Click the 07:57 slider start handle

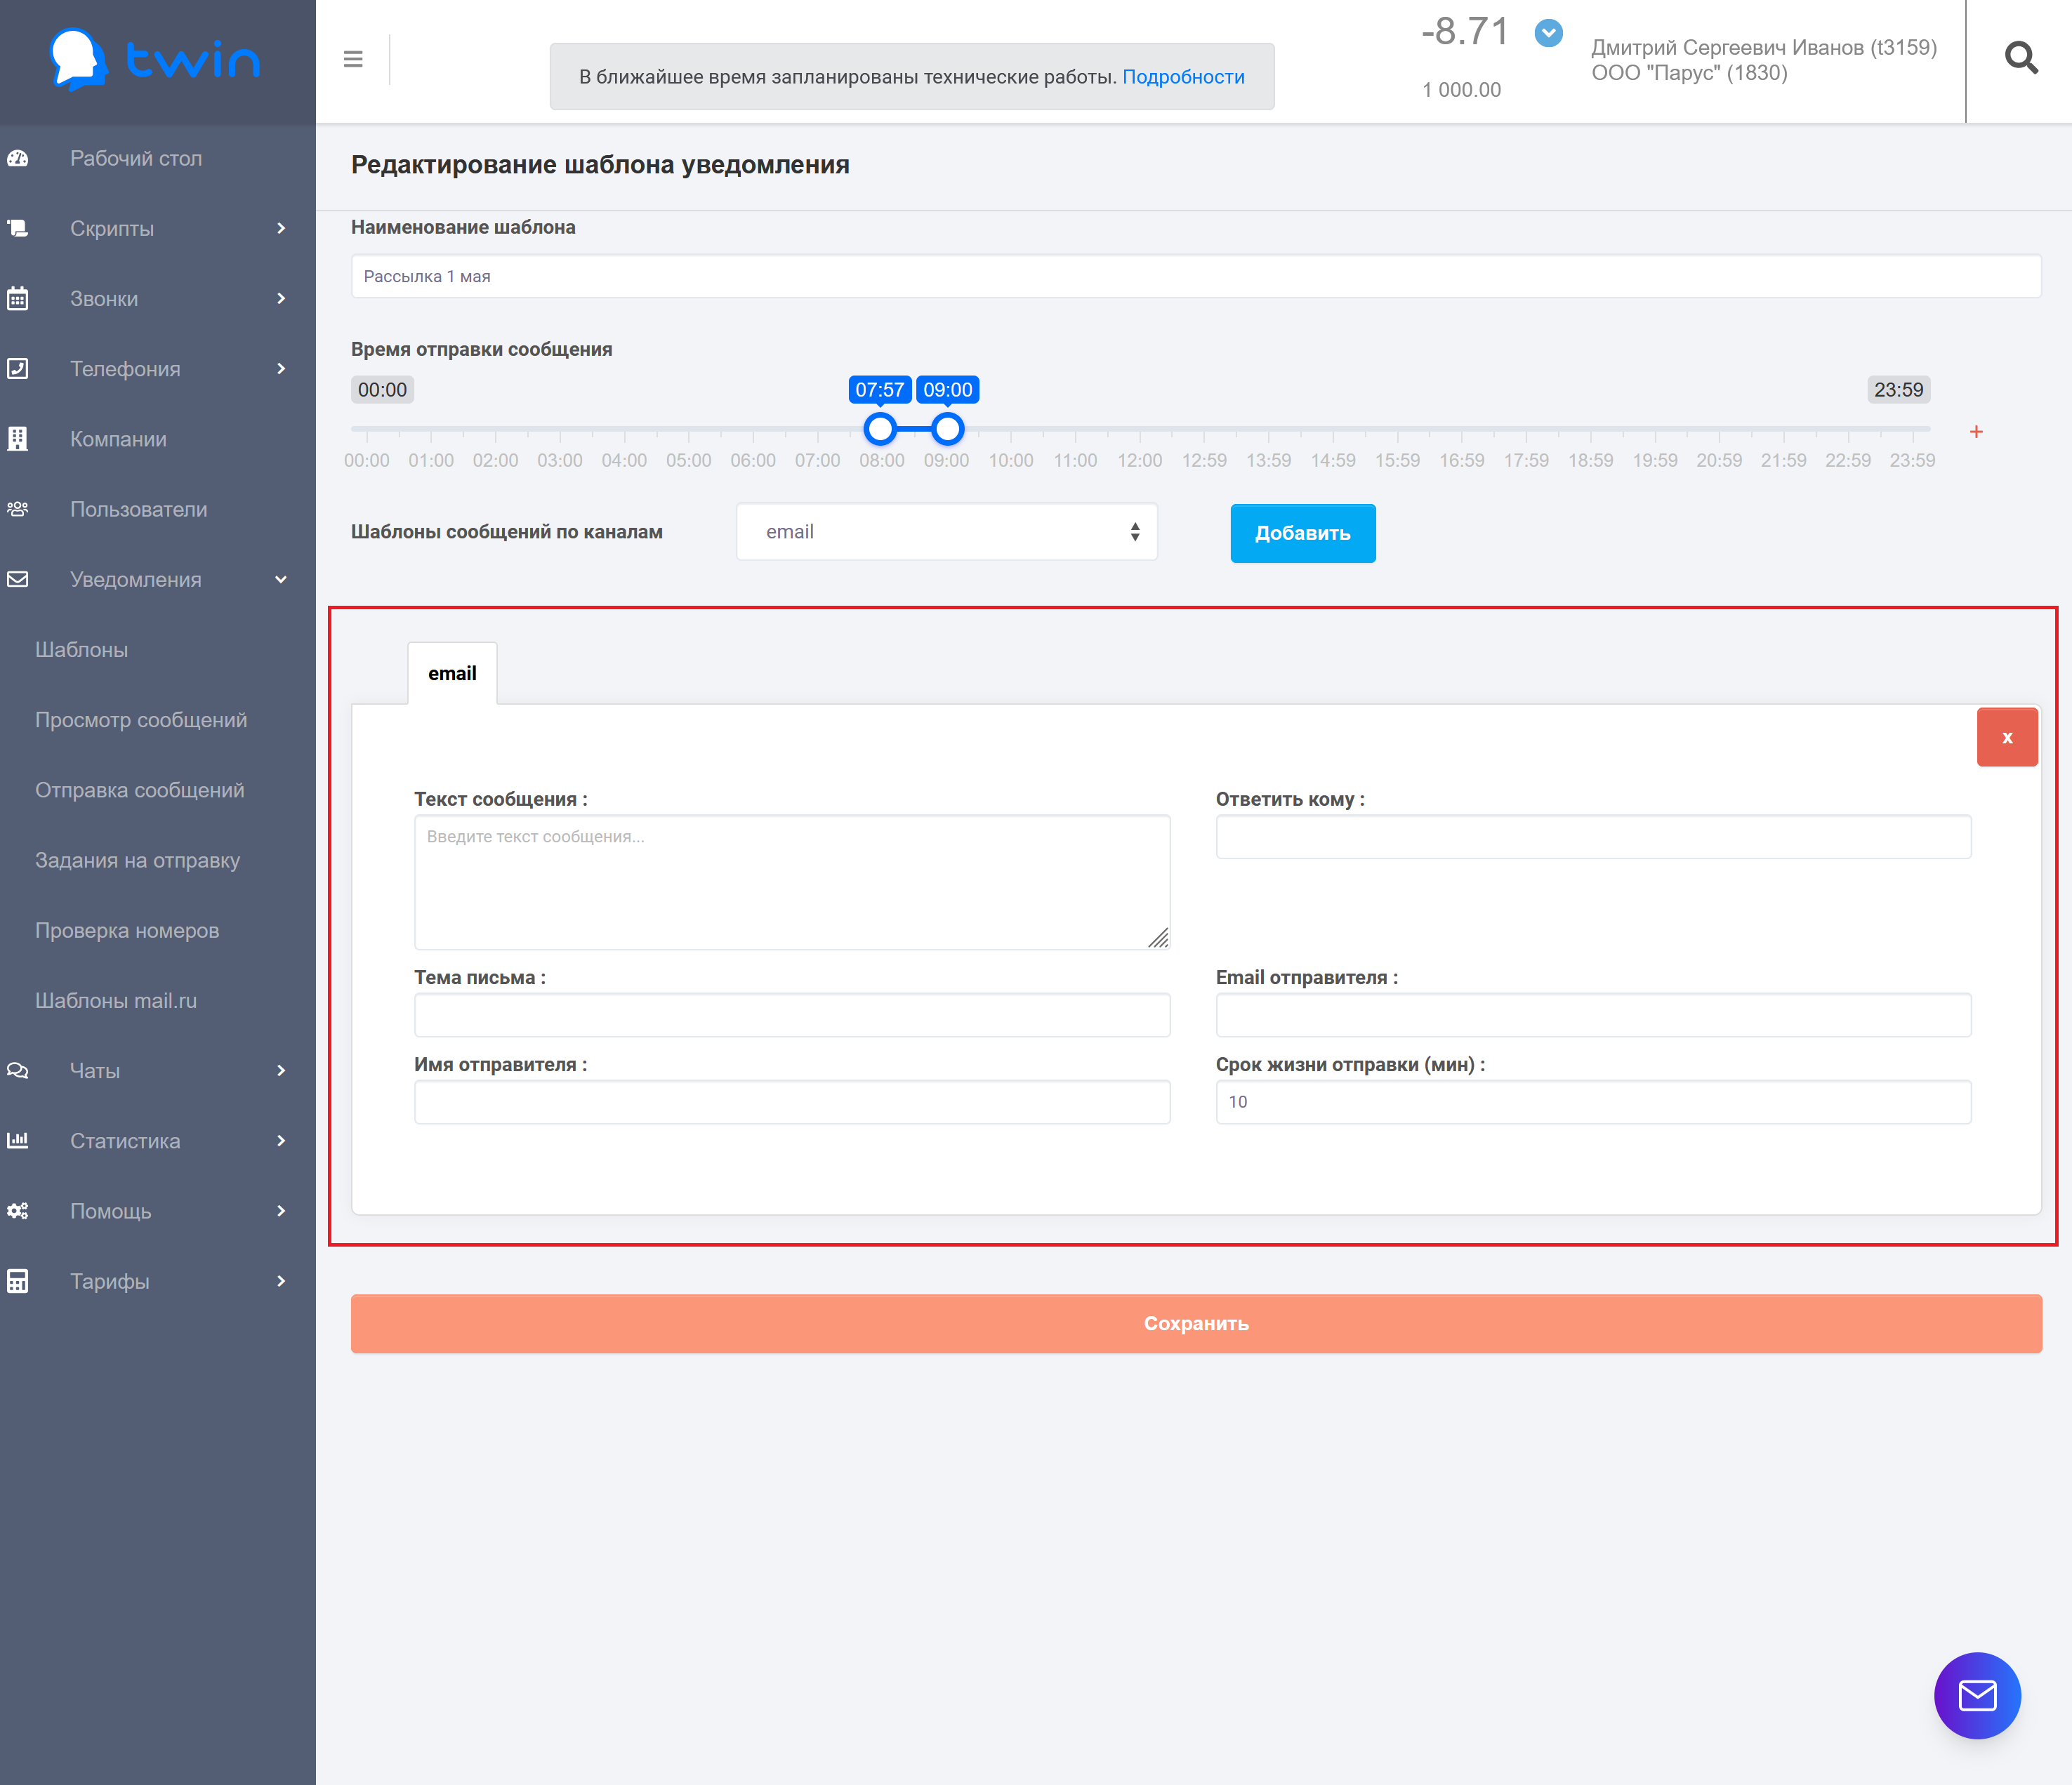coord(880,429)
